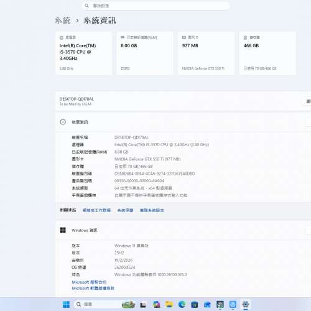Image resolution: width=311 pixels, height=311 pixels.
Task: Click the installed RAM card icon
Action: 123,37
